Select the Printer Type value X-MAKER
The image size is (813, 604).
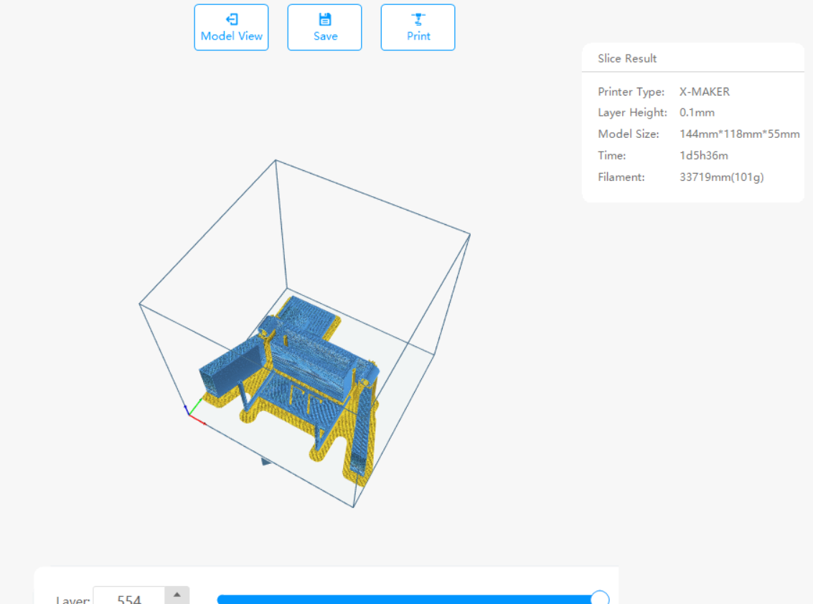705,92
